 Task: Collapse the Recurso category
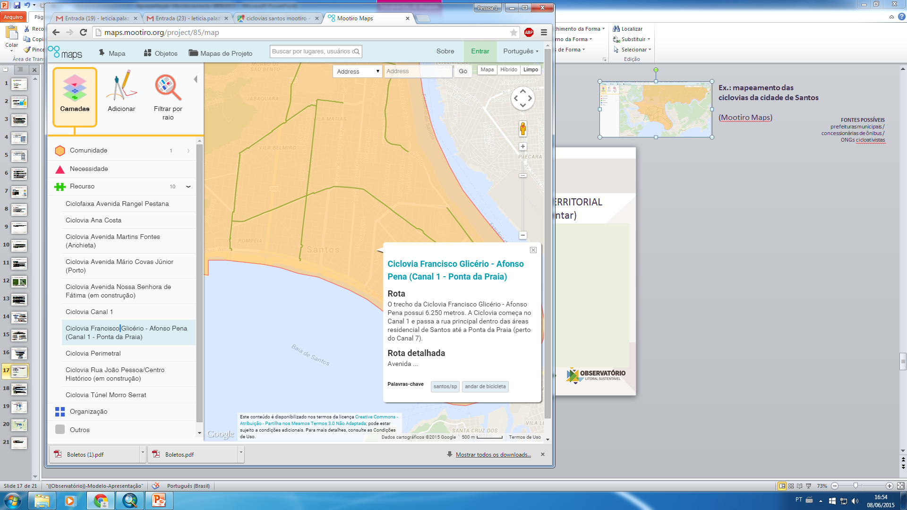[x=188, y=187]
